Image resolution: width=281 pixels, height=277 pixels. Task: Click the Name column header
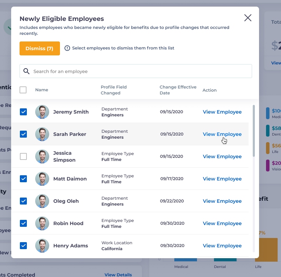coord(41,90)
